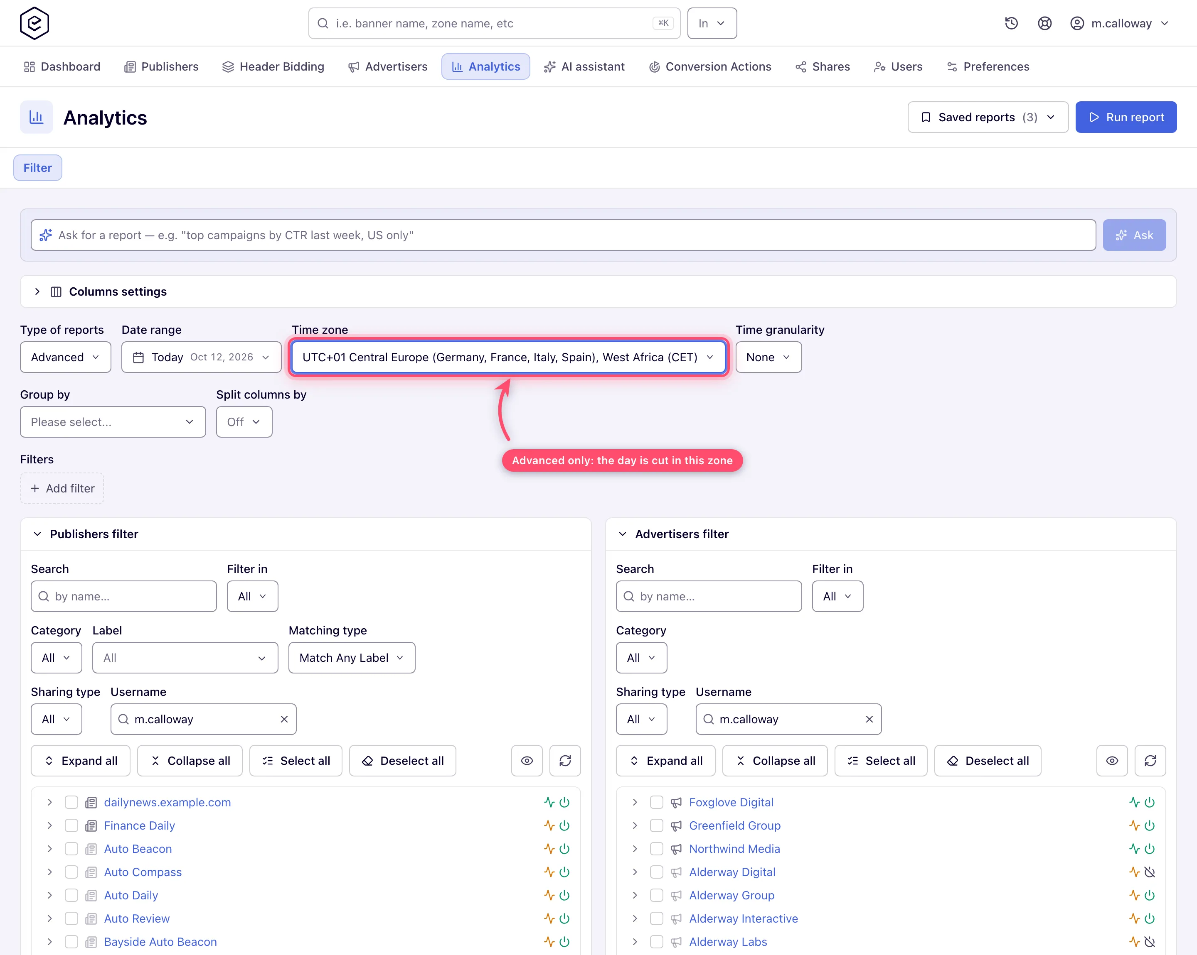Click the power icon for Bayside Auto Beacon
Viewport: 1197px width, 955px height.
click(x=564, y=942)
